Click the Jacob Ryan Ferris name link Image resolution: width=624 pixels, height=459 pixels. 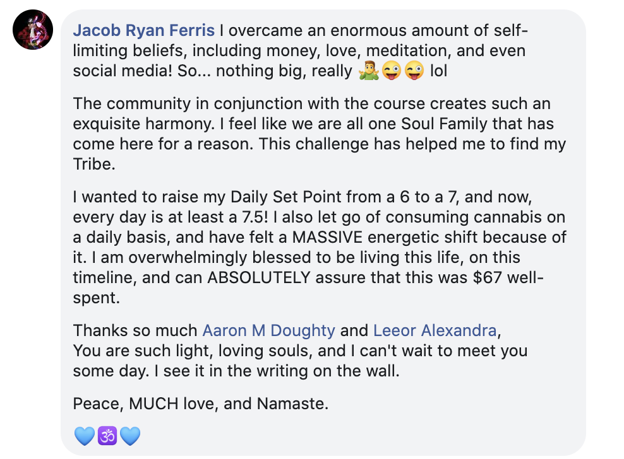coord(143,31)
